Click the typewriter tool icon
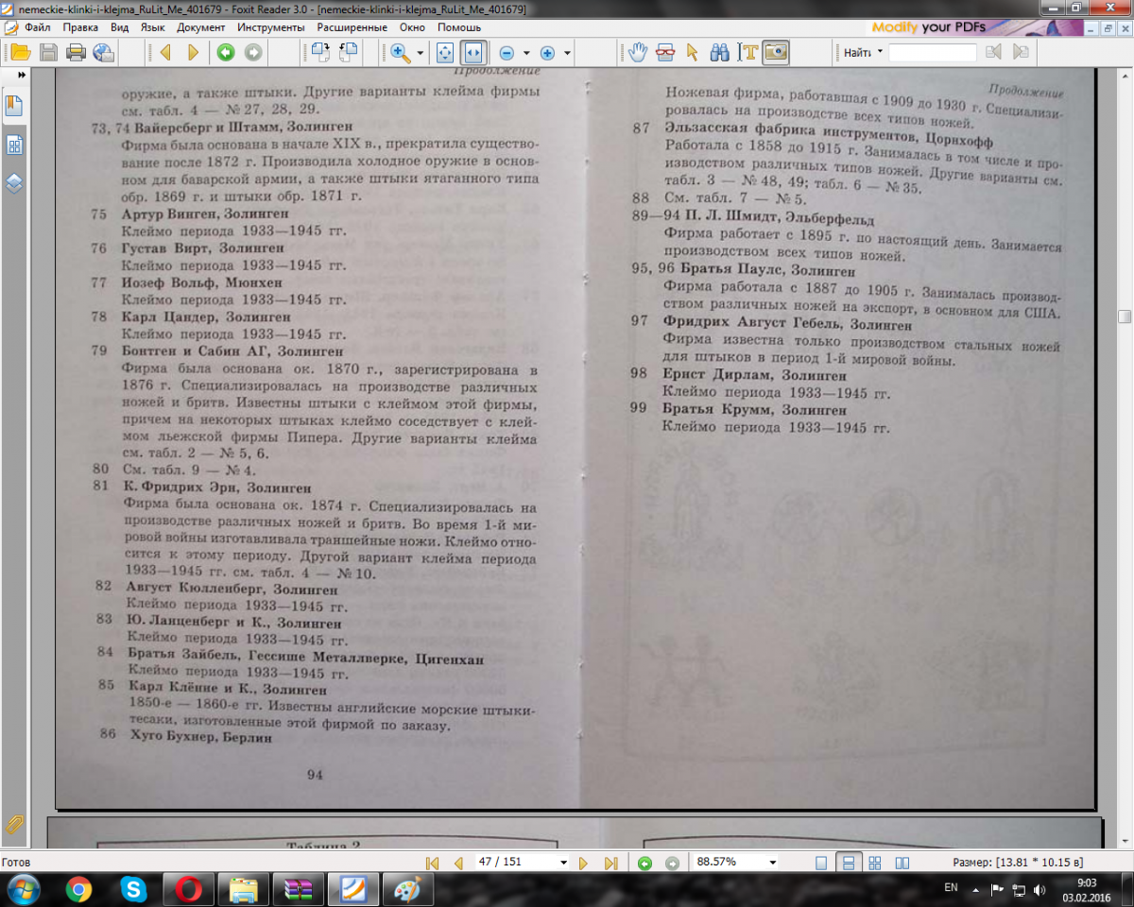Viewport: 1134px width, 907px height. point(666,53)
